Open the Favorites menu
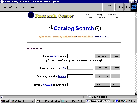 point(30,7)
